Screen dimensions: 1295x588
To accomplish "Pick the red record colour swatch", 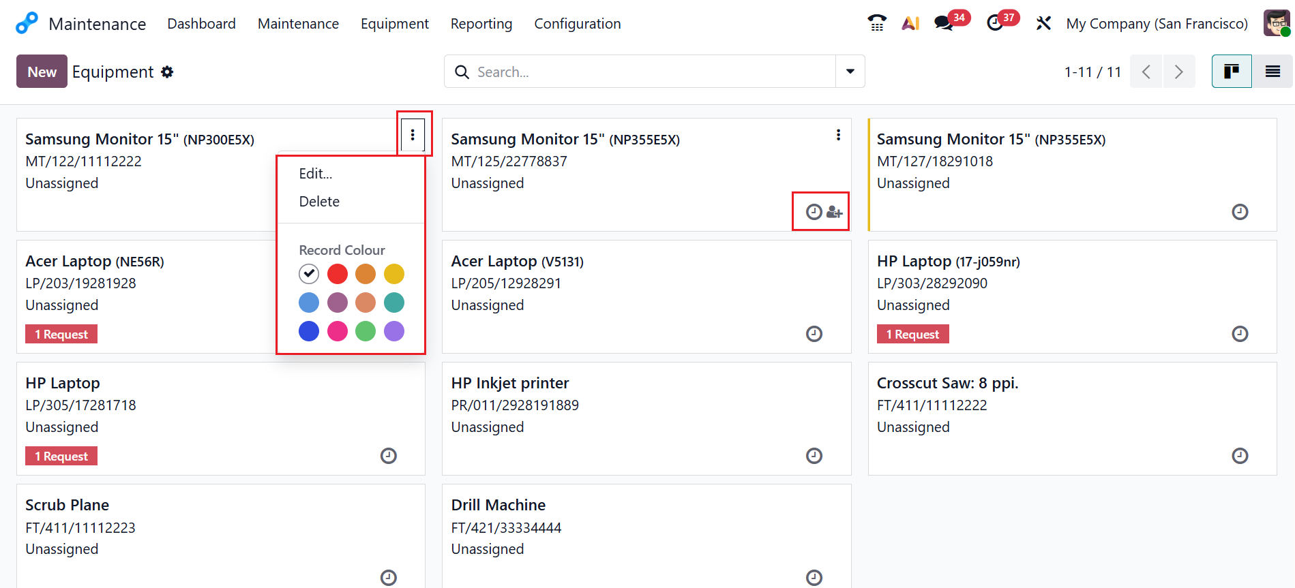I will pos(338,274).
